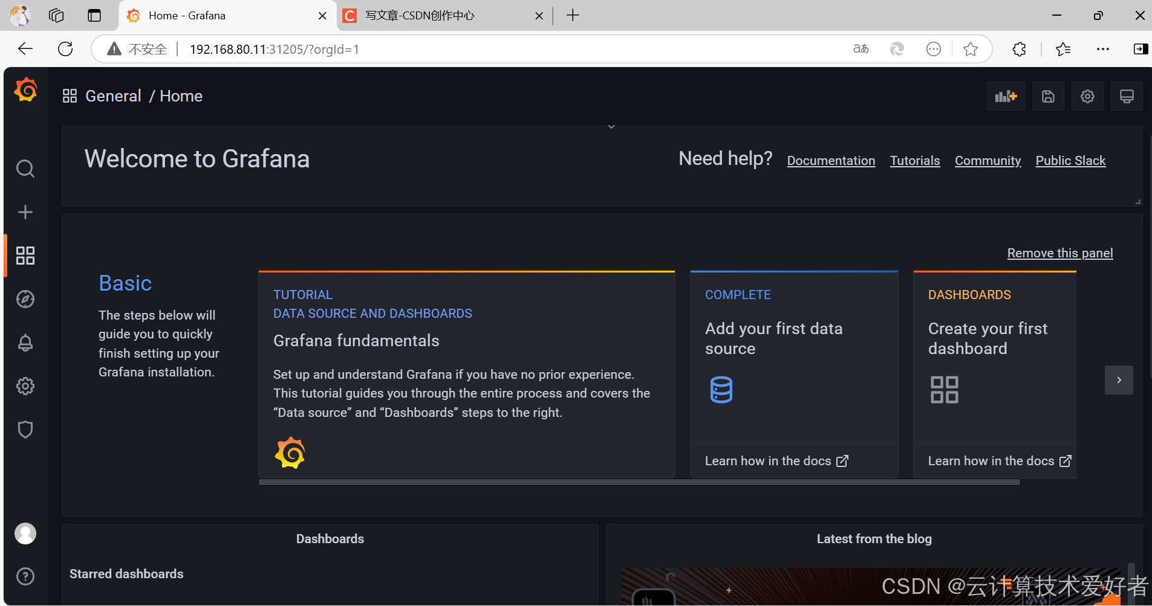Viewport: 1152px width, 606px height.
Task: Open the browser favorites list icon
Action: pyautogui.click(x=1063, y=49)
